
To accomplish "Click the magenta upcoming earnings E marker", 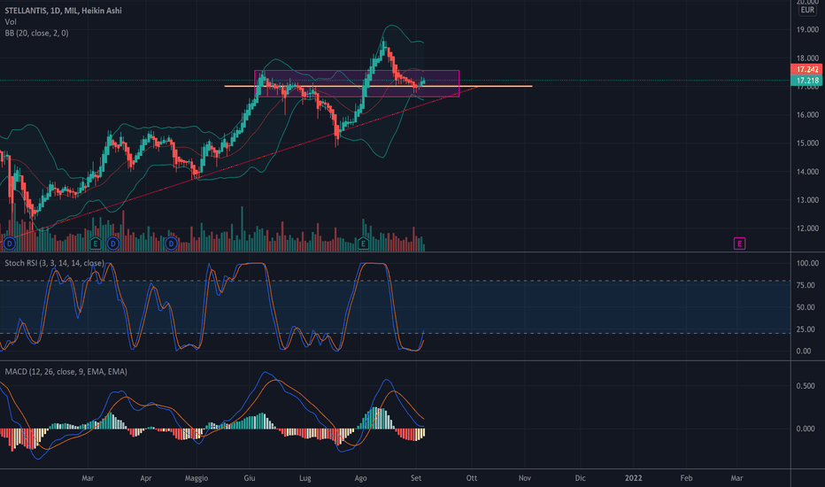I will (739, 243).
